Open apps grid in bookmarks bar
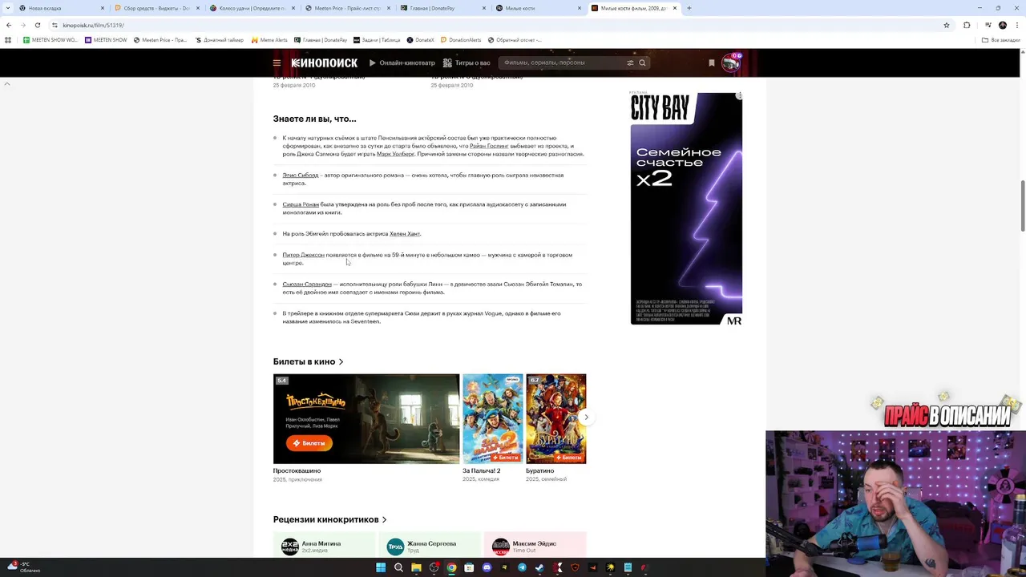Screen dimensions: 1026x577 click(8, 40)
